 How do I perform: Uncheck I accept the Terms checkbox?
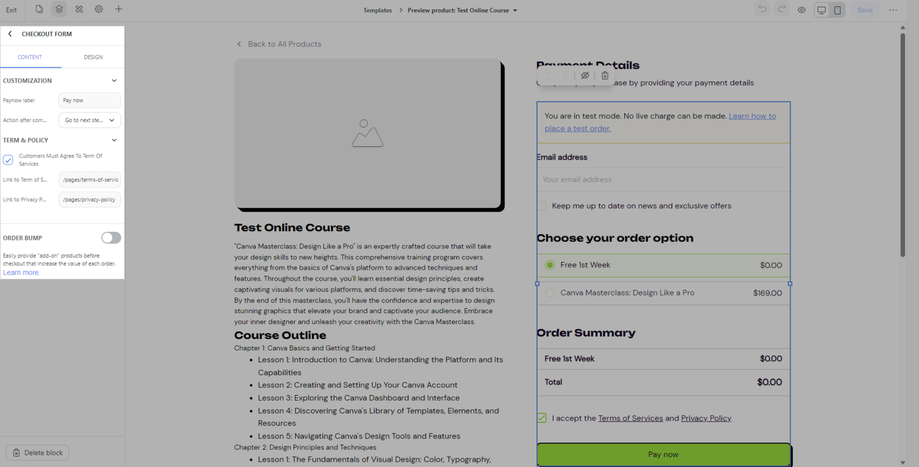[542, 418]
